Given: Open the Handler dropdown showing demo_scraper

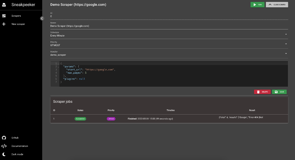Looking at the screenshot, I should tap(169, 54).
